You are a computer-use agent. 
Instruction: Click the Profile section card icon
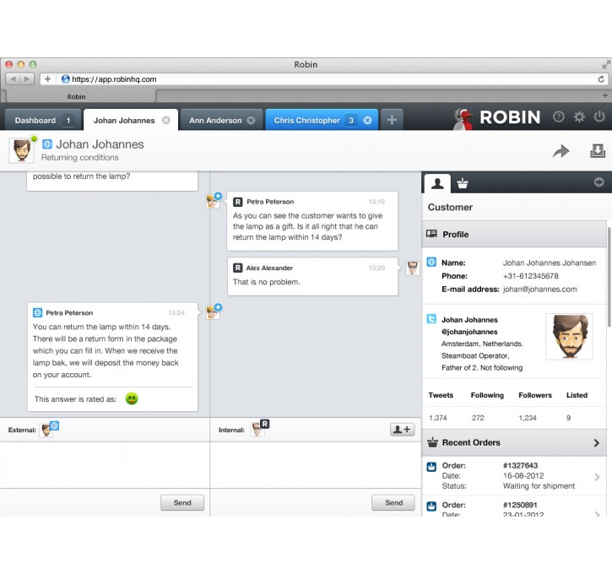[431, 234]
